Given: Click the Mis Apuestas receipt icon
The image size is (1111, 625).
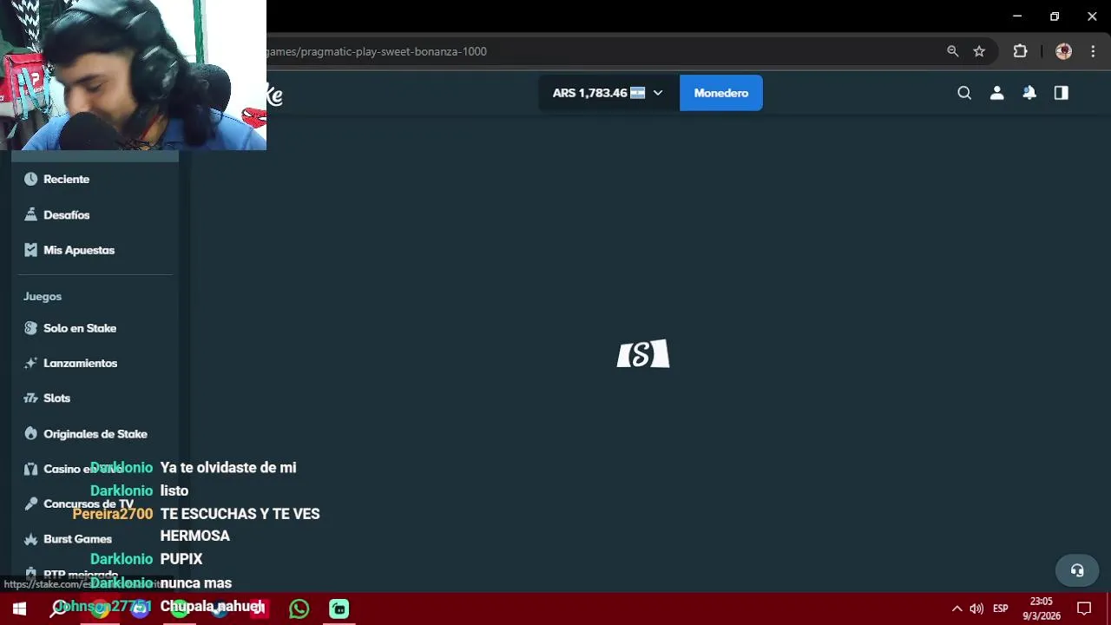Looking at the screenshot, I should click(x=31, y=250).
